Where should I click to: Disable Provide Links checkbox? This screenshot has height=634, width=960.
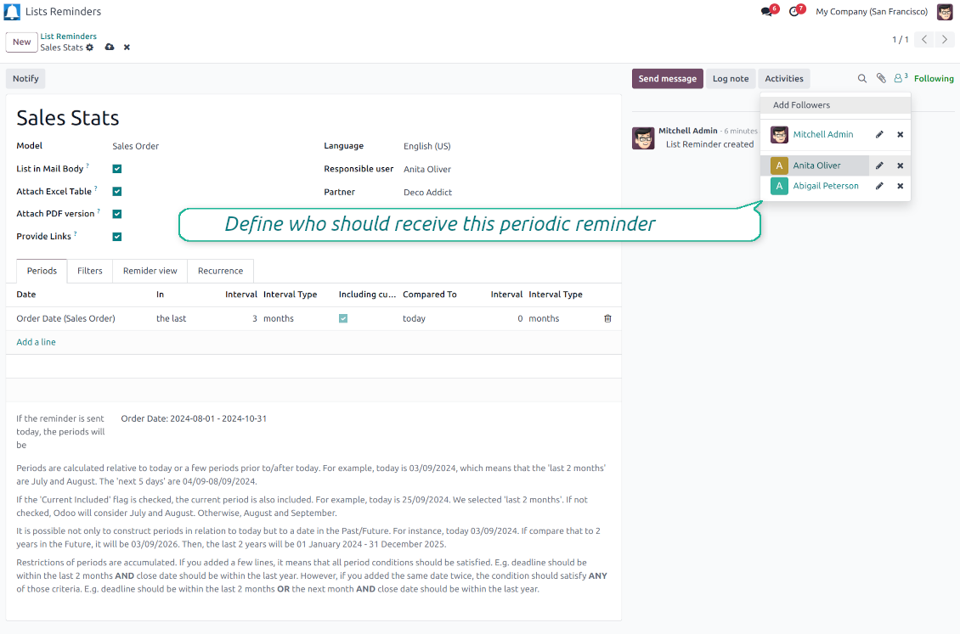117,237
